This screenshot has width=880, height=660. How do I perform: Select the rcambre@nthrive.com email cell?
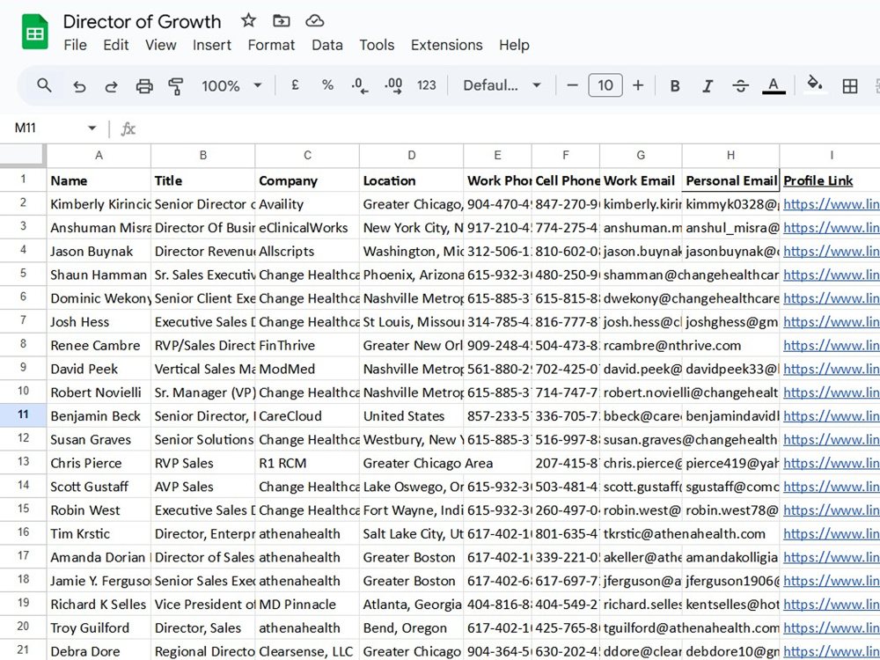point(641,346)
